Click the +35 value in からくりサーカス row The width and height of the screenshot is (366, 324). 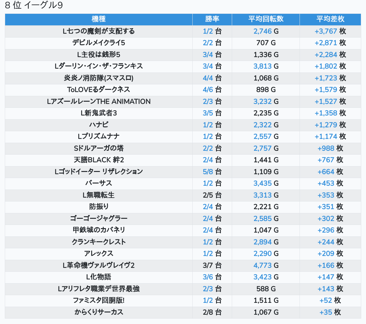326,312
